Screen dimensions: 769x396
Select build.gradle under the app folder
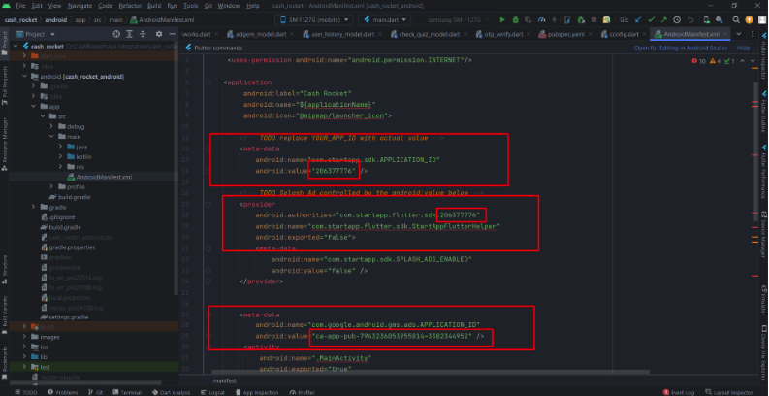(x=77, y=197)
